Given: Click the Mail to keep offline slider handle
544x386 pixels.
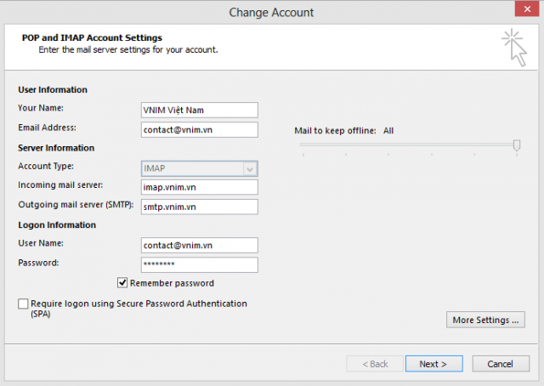Looking at the screenshot, I should click(x=517, y=145).
